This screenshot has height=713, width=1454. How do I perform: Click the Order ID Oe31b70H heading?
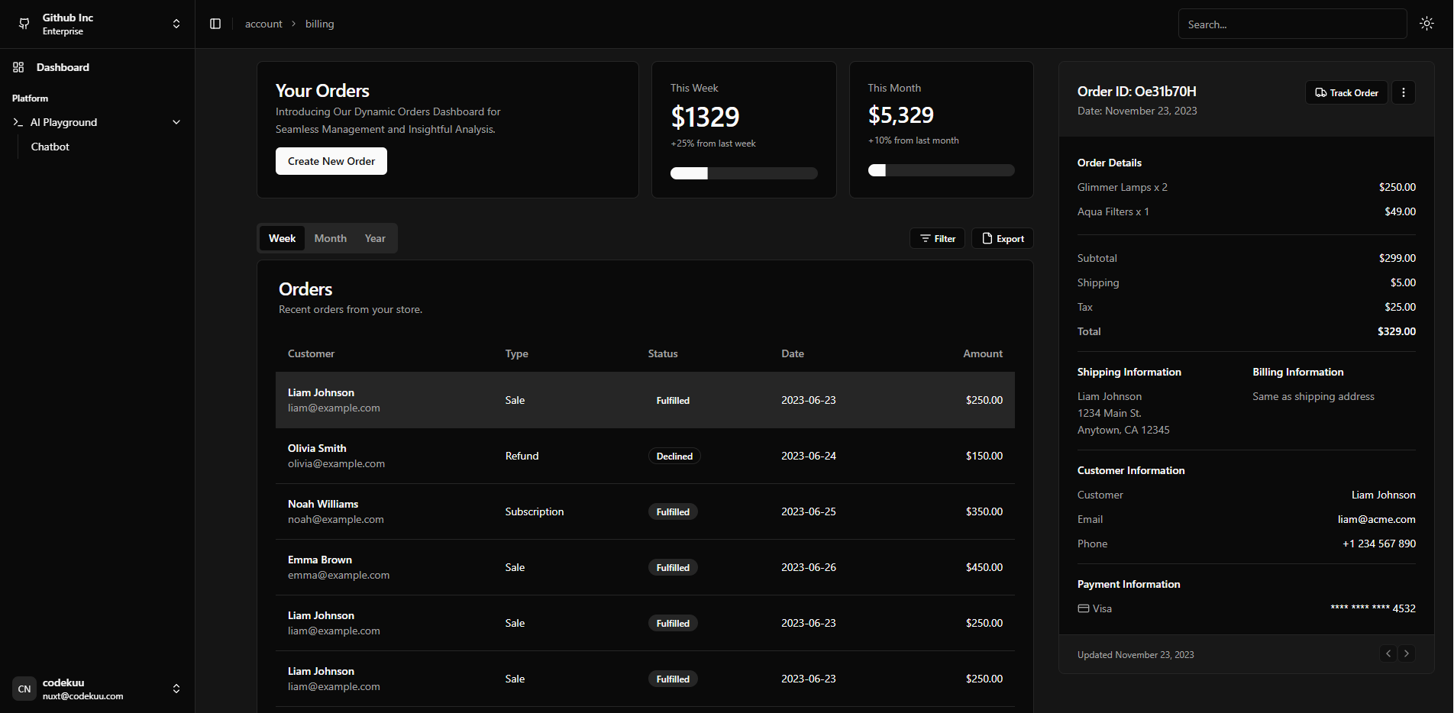[1136, 91]
